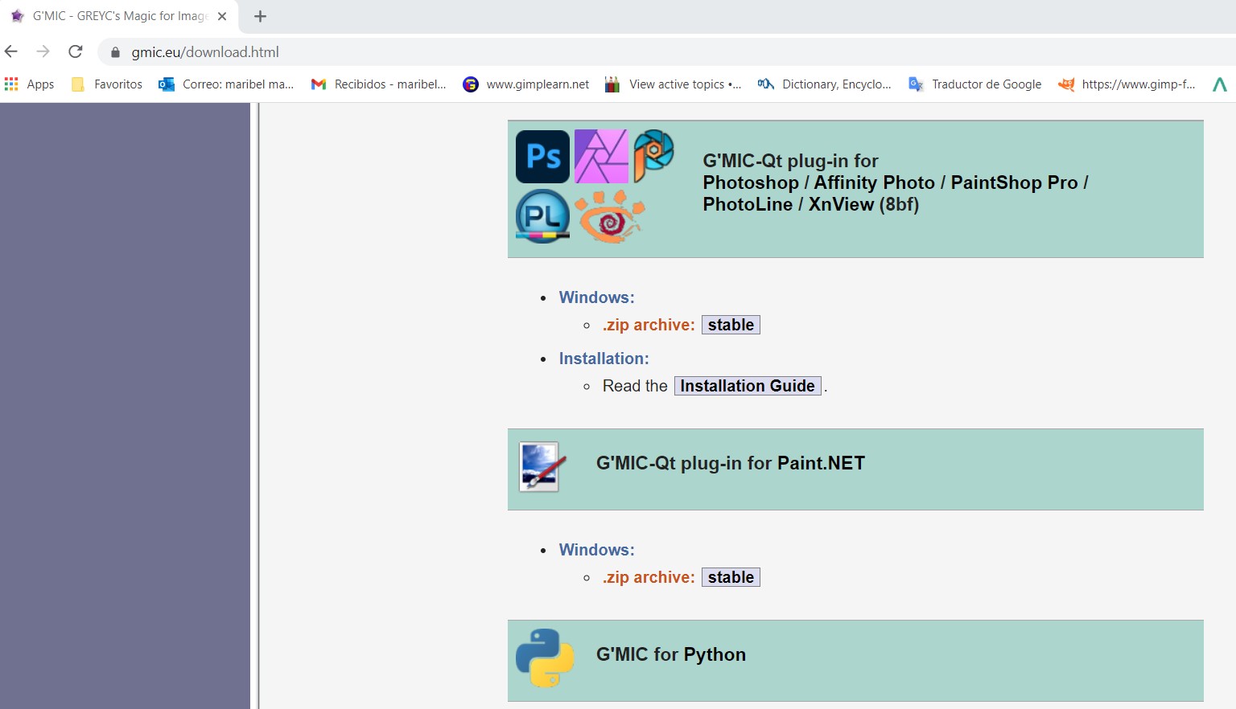Click the Python logo icon
Image resolution: width=1236 pixels, height=709 pixels.
tap(545, 658)
